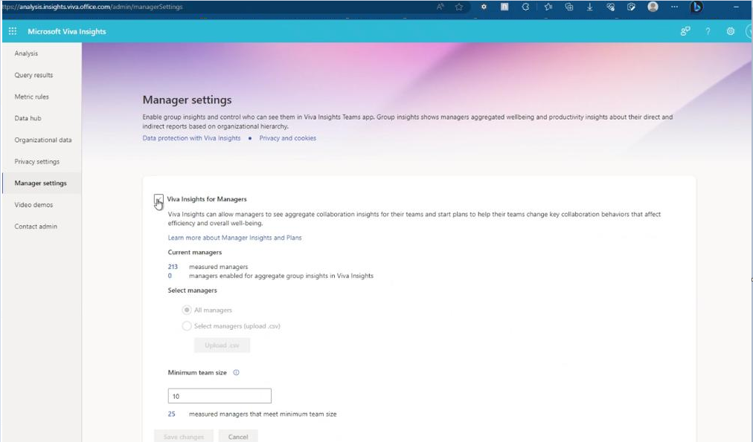Open the Viva Insights settings gear
Image resolution: width=753 pixels, height=442 pixels.
[731, 31]
